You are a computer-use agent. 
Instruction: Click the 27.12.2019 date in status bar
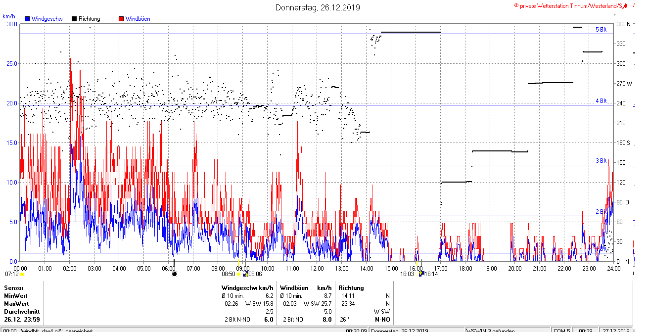(616, 330)
